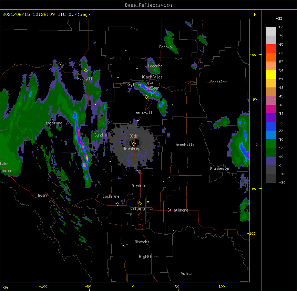The width and height of the screenshot is (297, 291).
Task: Select the red 60 dBZ color in legend
Action: tap(271, 49)
